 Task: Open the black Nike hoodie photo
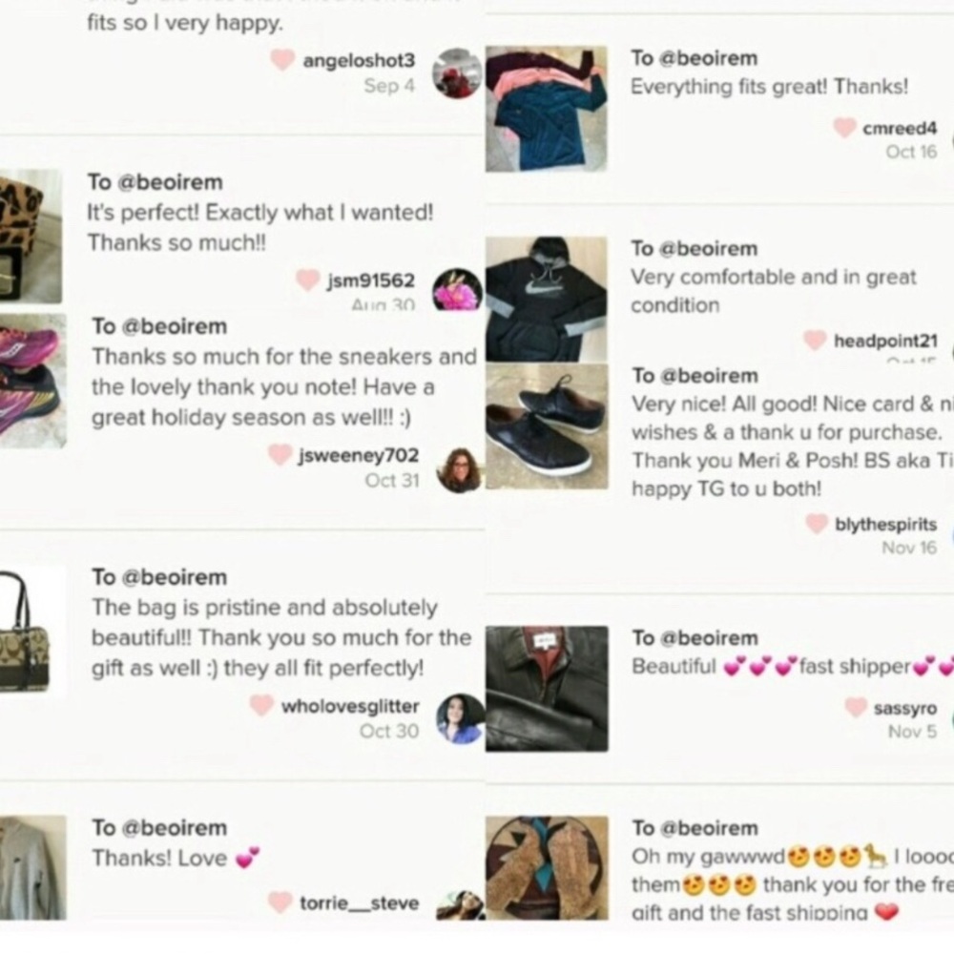point(547,300)
